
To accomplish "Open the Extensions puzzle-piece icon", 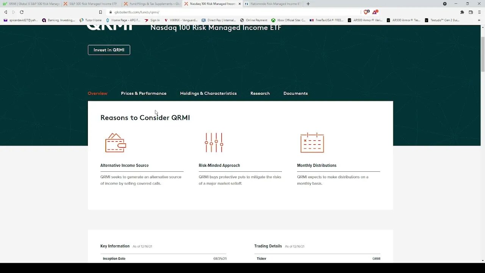I will [462, 12].
